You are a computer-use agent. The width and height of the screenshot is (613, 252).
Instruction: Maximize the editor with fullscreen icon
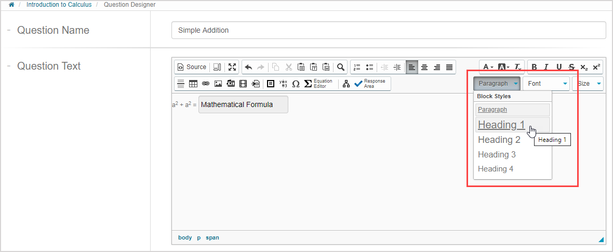pyautogui.click(x=232, y=67)
